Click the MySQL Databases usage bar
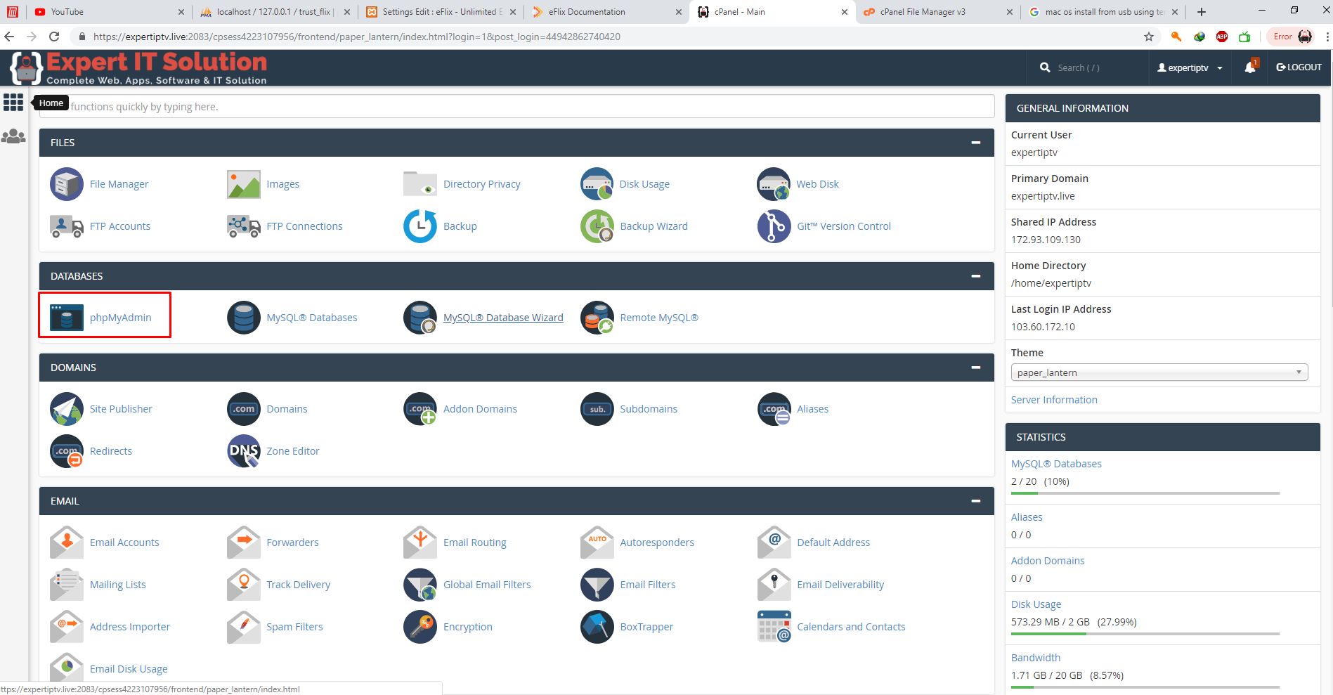The image size is (1333, 695). click(1145, 493)
